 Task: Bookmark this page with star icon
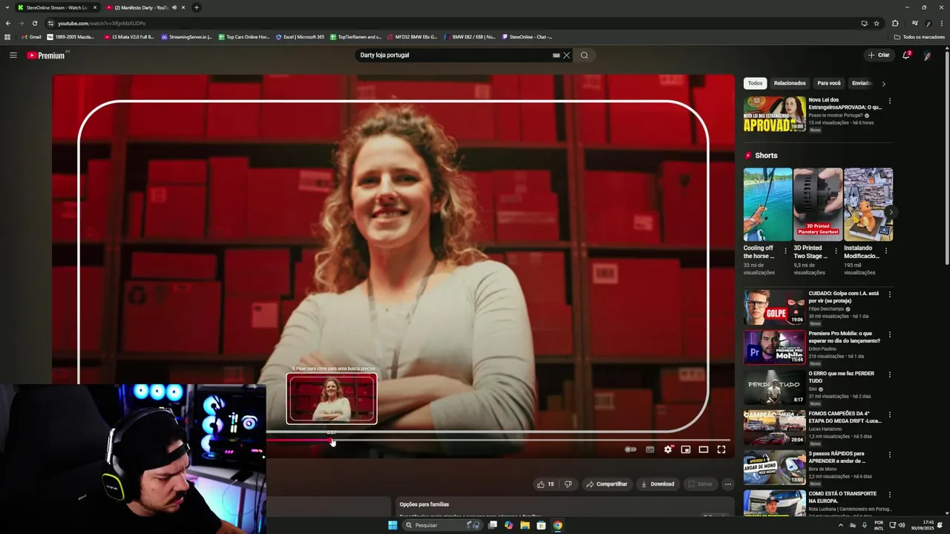877,23
